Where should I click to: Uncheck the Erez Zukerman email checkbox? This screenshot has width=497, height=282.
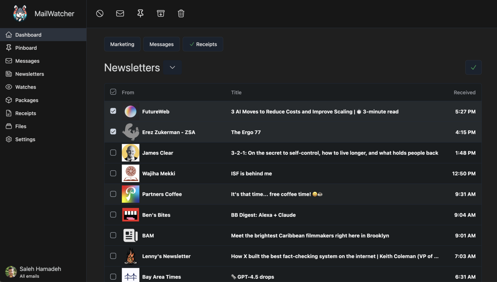113,132
